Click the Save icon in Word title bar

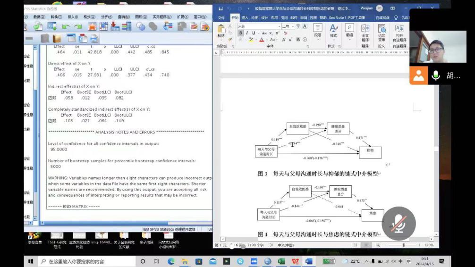tap(221, 8)
